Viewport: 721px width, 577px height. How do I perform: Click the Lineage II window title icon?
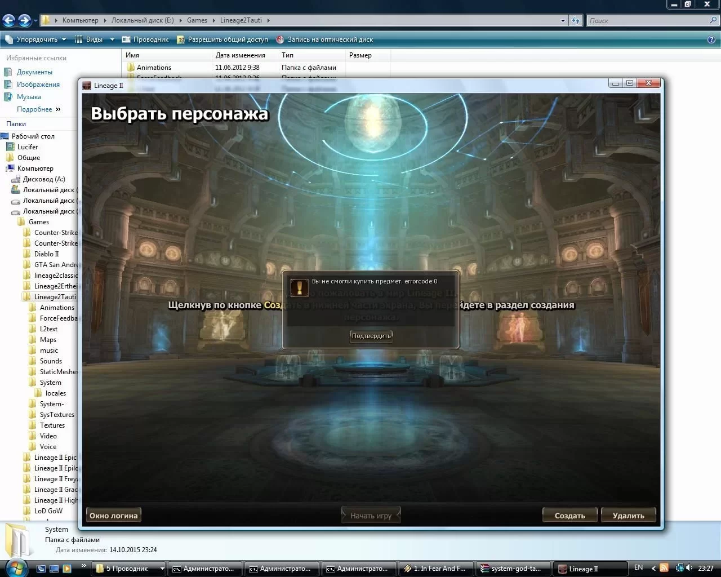click(x=87, y=86)
